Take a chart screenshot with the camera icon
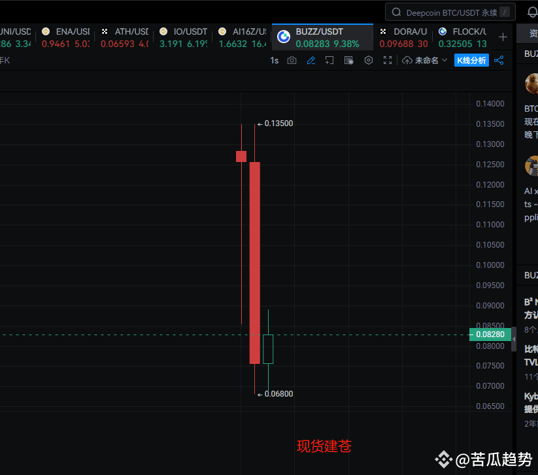Screen dimensions: 538x475 pyautogui.click(x=292, y=60)
